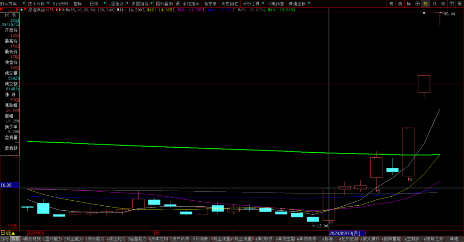Viewport: 464px width, 242px height.
Task: Open the 技术分析 dropdown arrow
Action: (x=48, y=4)
